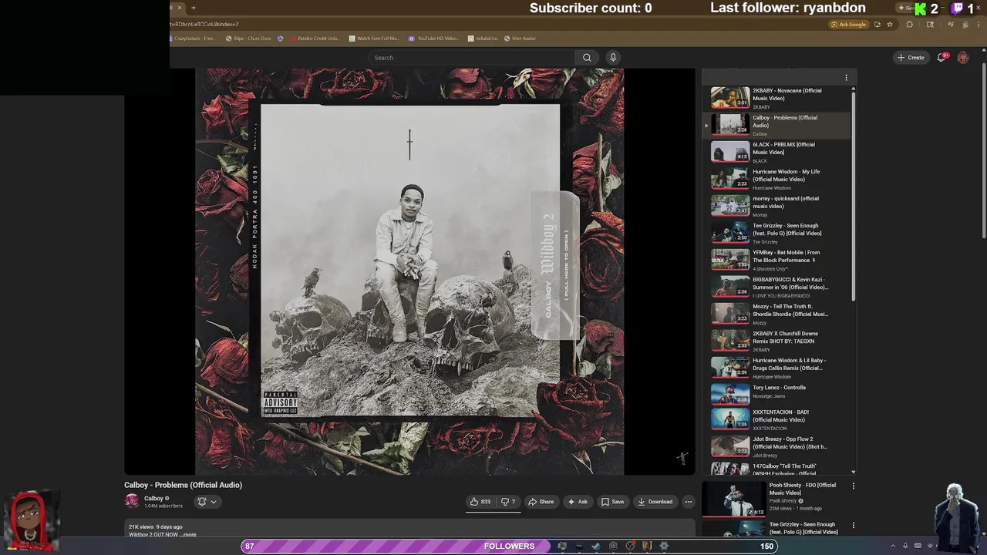
Task: Bookmark this page with star icon
Action: pyautogui.click(x=890, y=25)
